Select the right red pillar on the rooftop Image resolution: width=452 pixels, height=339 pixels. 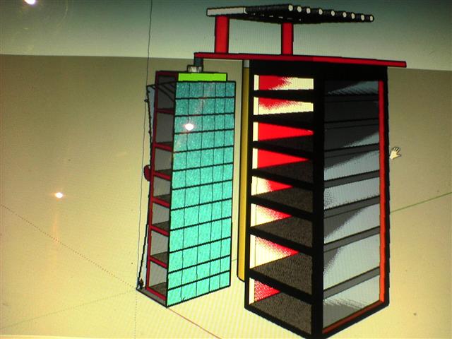coord(287,37)
